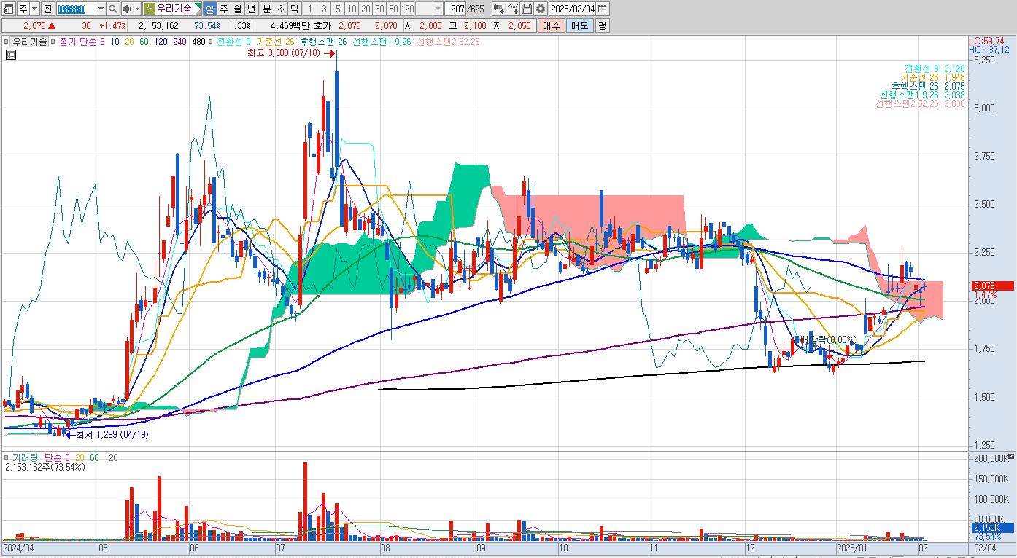
Task: Switch chart to 분 minute period
Action: tap(266, 9)
